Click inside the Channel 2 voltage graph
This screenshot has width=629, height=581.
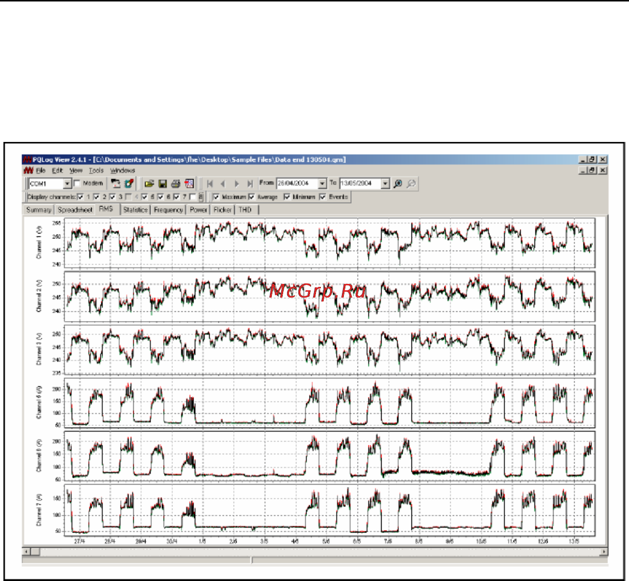tap(330, 296)
